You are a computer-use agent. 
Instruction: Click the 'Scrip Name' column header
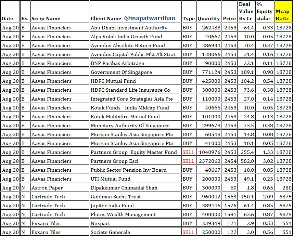60,11
